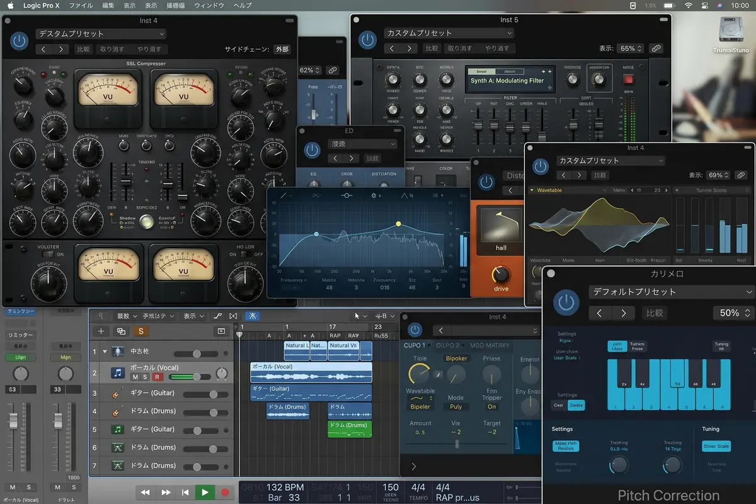Open search with the magnifier in tracks toolbar
This screenshot has width=756, height=504.
[x=101, y=316]
